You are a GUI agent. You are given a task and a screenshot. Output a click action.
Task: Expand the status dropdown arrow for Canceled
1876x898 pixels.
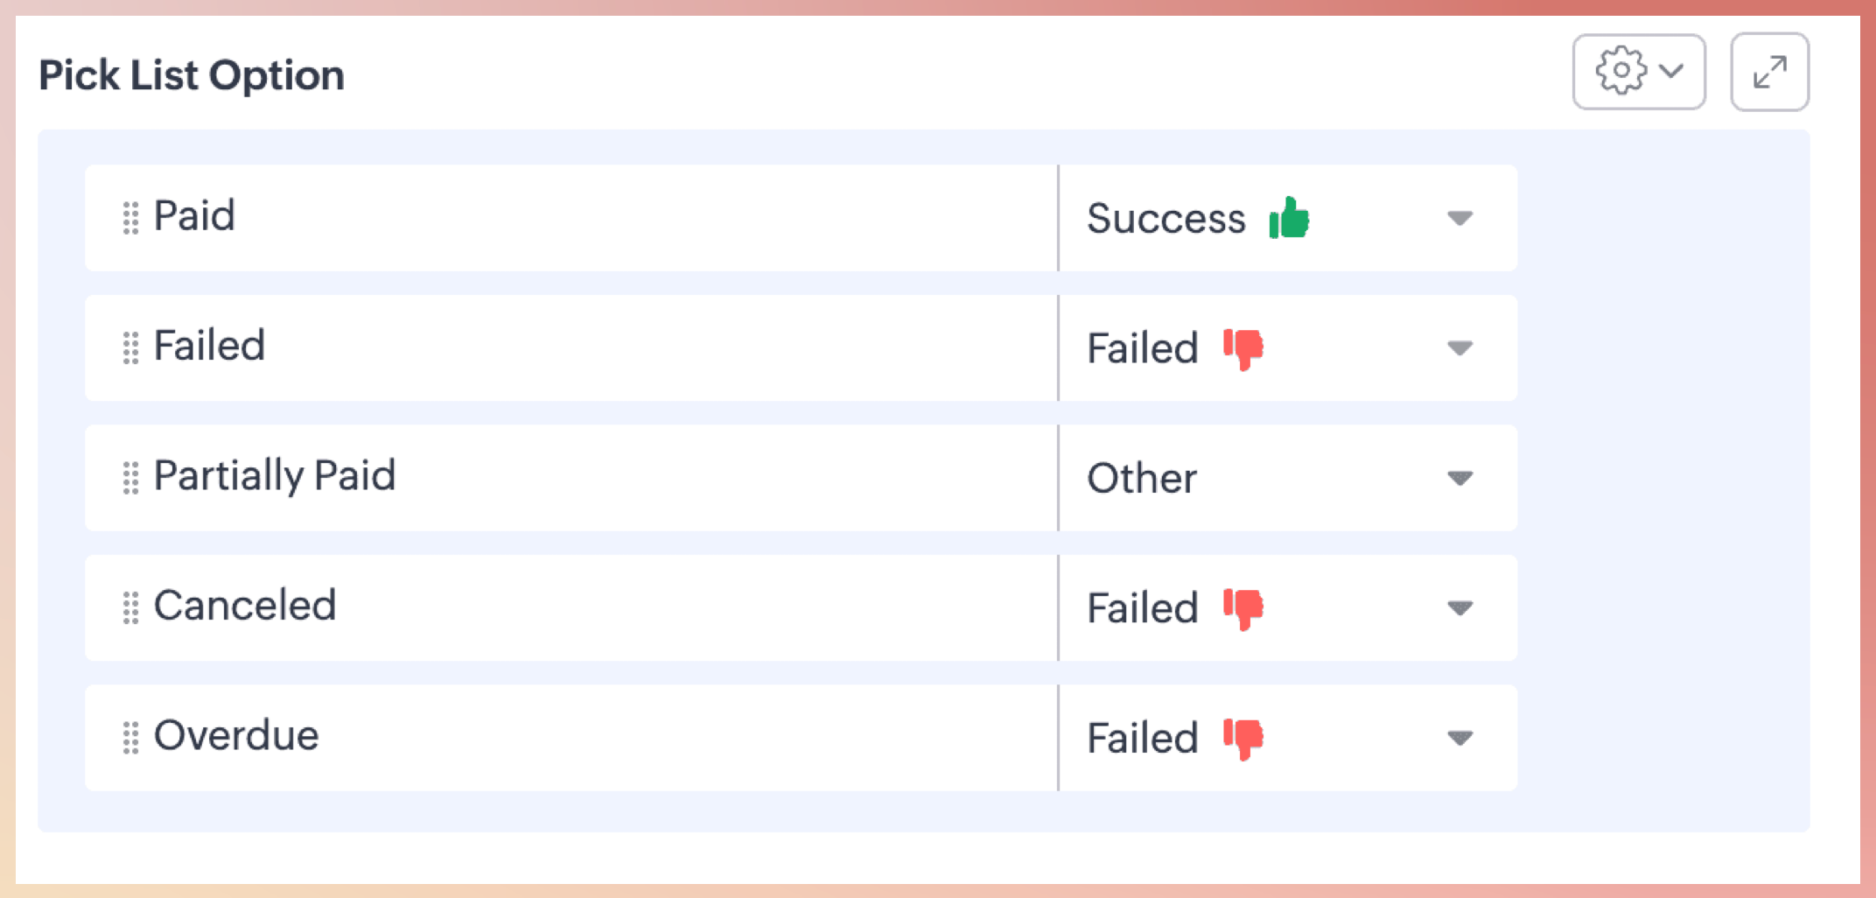[1459, 607]
